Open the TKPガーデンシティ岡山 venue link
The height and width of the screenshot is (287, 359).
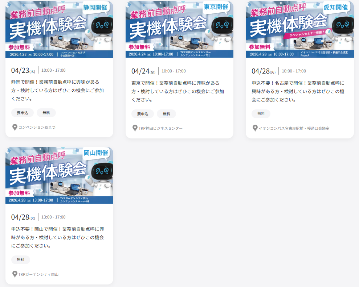pyautogui.click(x=38, y=274)
